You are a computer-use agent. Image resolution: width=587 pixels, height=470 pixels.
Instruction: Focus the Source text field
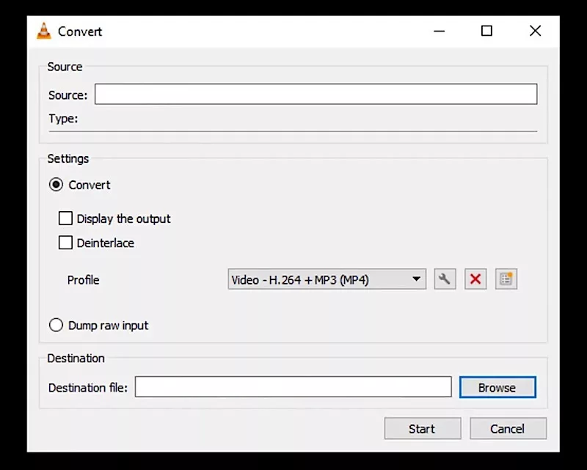pyautogui.click(x=316, y=95)
